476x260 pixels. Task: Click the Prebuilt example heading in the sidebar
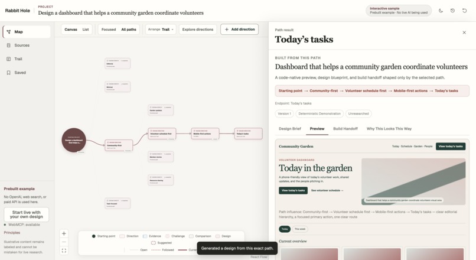point(19,189)
